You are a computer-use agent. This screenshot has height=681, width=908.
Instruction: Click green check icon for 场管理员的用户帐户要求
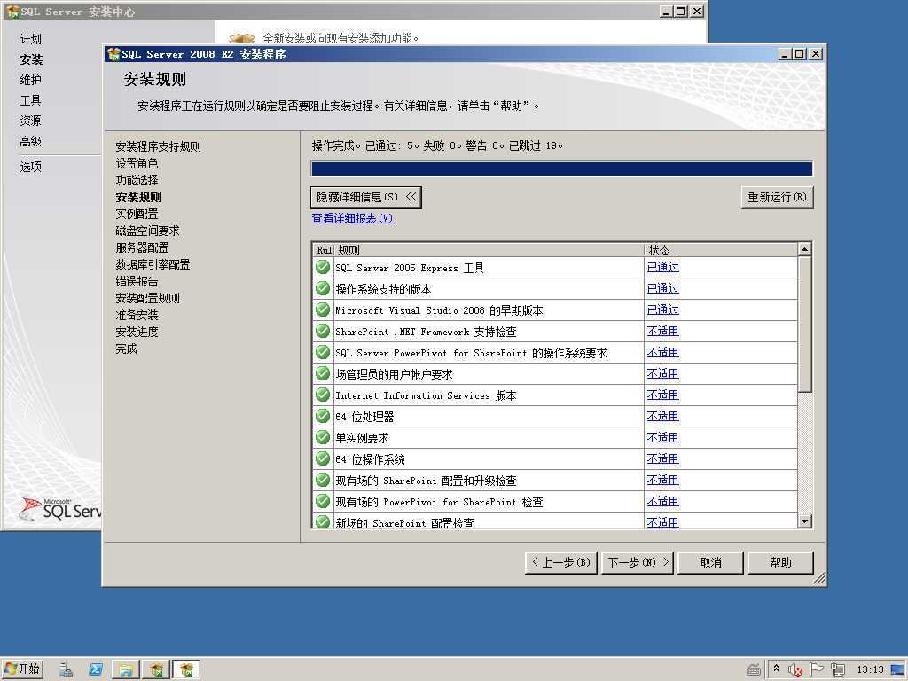click(x=323, y=373)
